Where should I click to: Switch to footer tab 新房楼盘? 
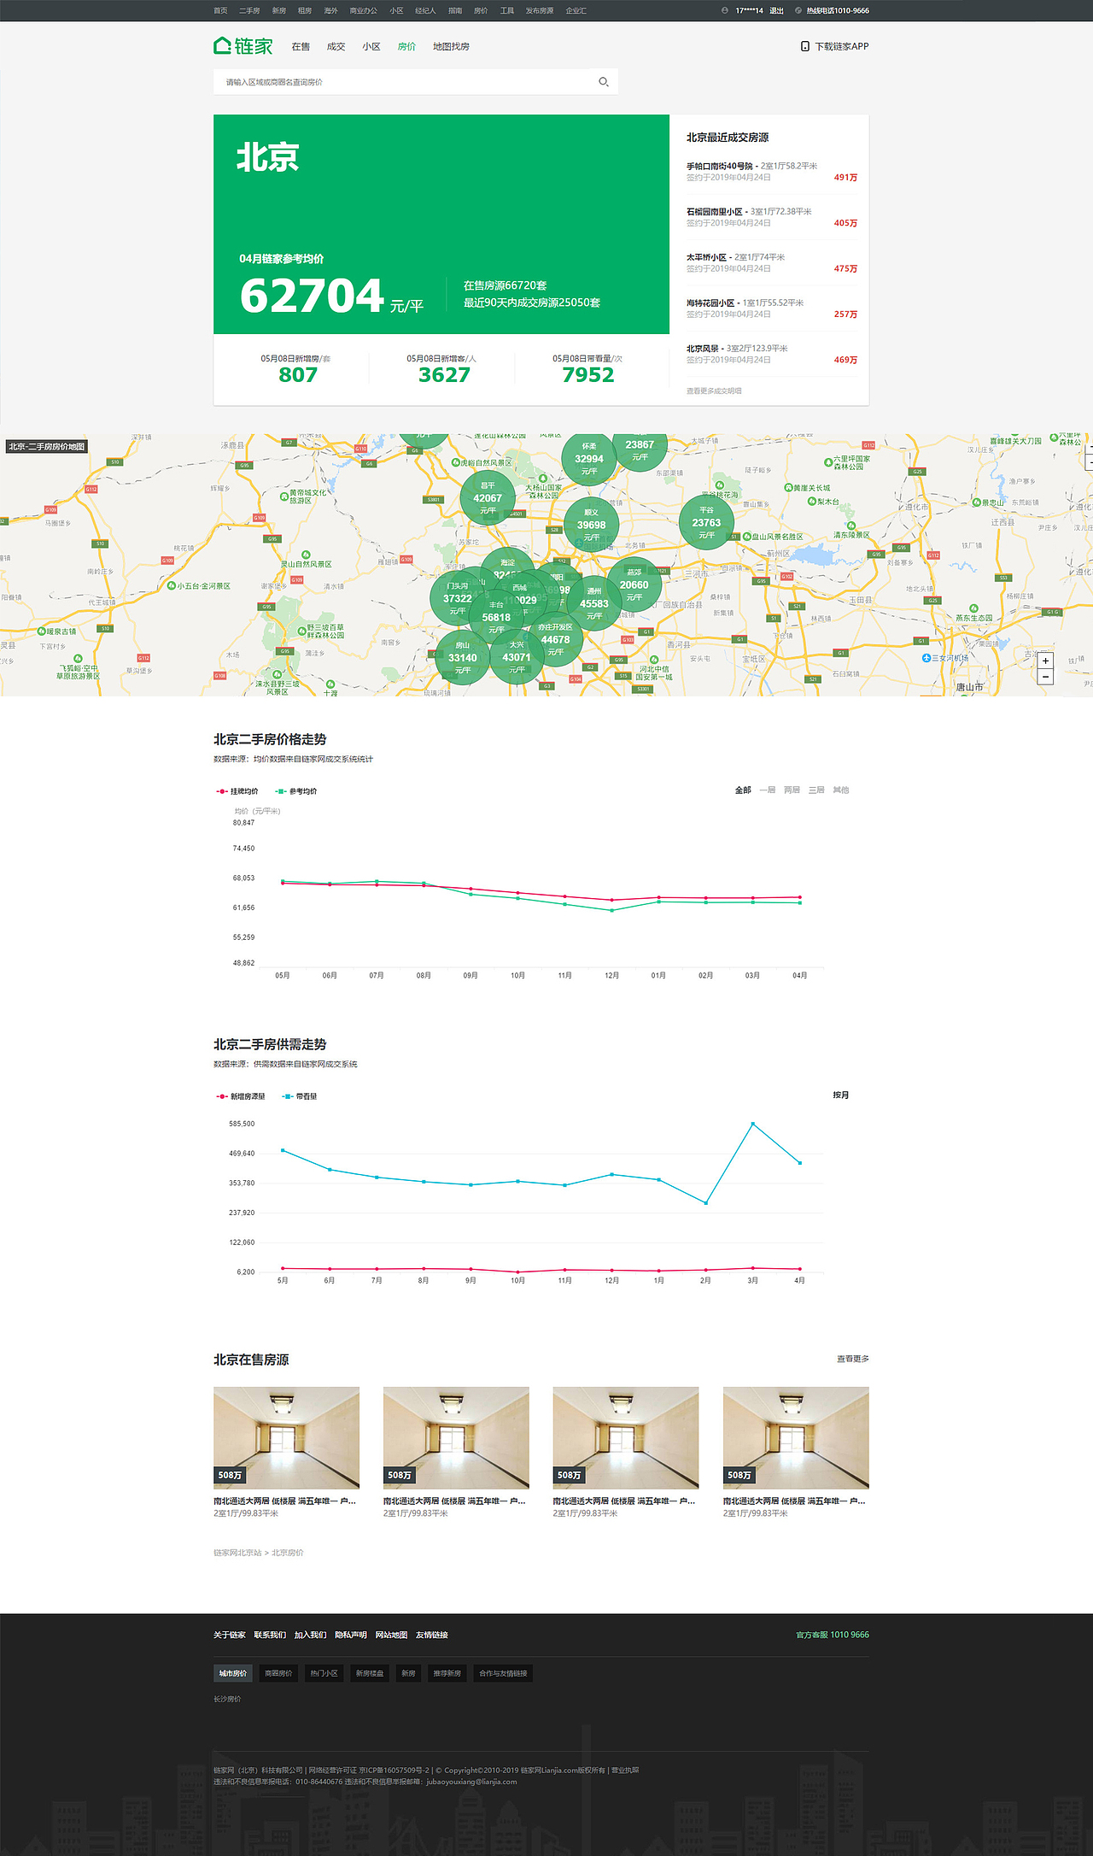pyautogui.click(x=370, y=1673)
